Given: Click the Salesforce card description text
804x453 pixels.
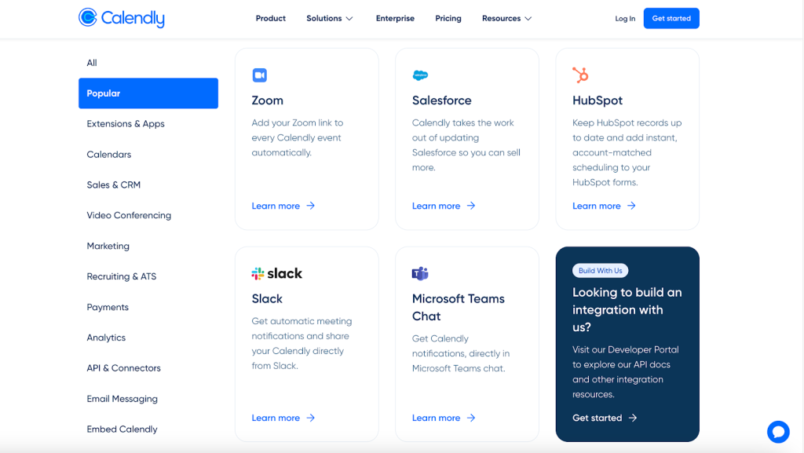Looking at the screenshot, I should tap(466, 145).
